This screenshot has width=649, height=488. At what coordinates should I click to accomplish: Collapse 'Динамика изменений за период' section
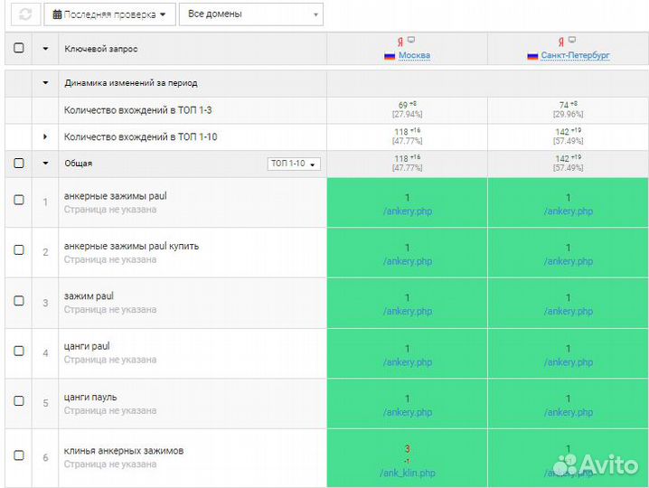coord(45,82)
